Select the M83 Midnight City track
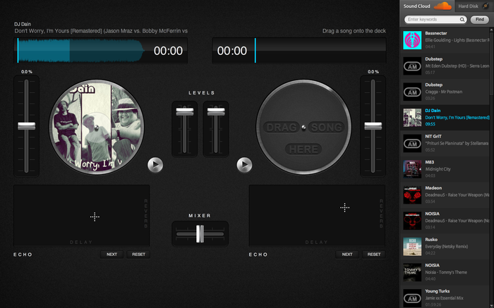 coord(411,168)
